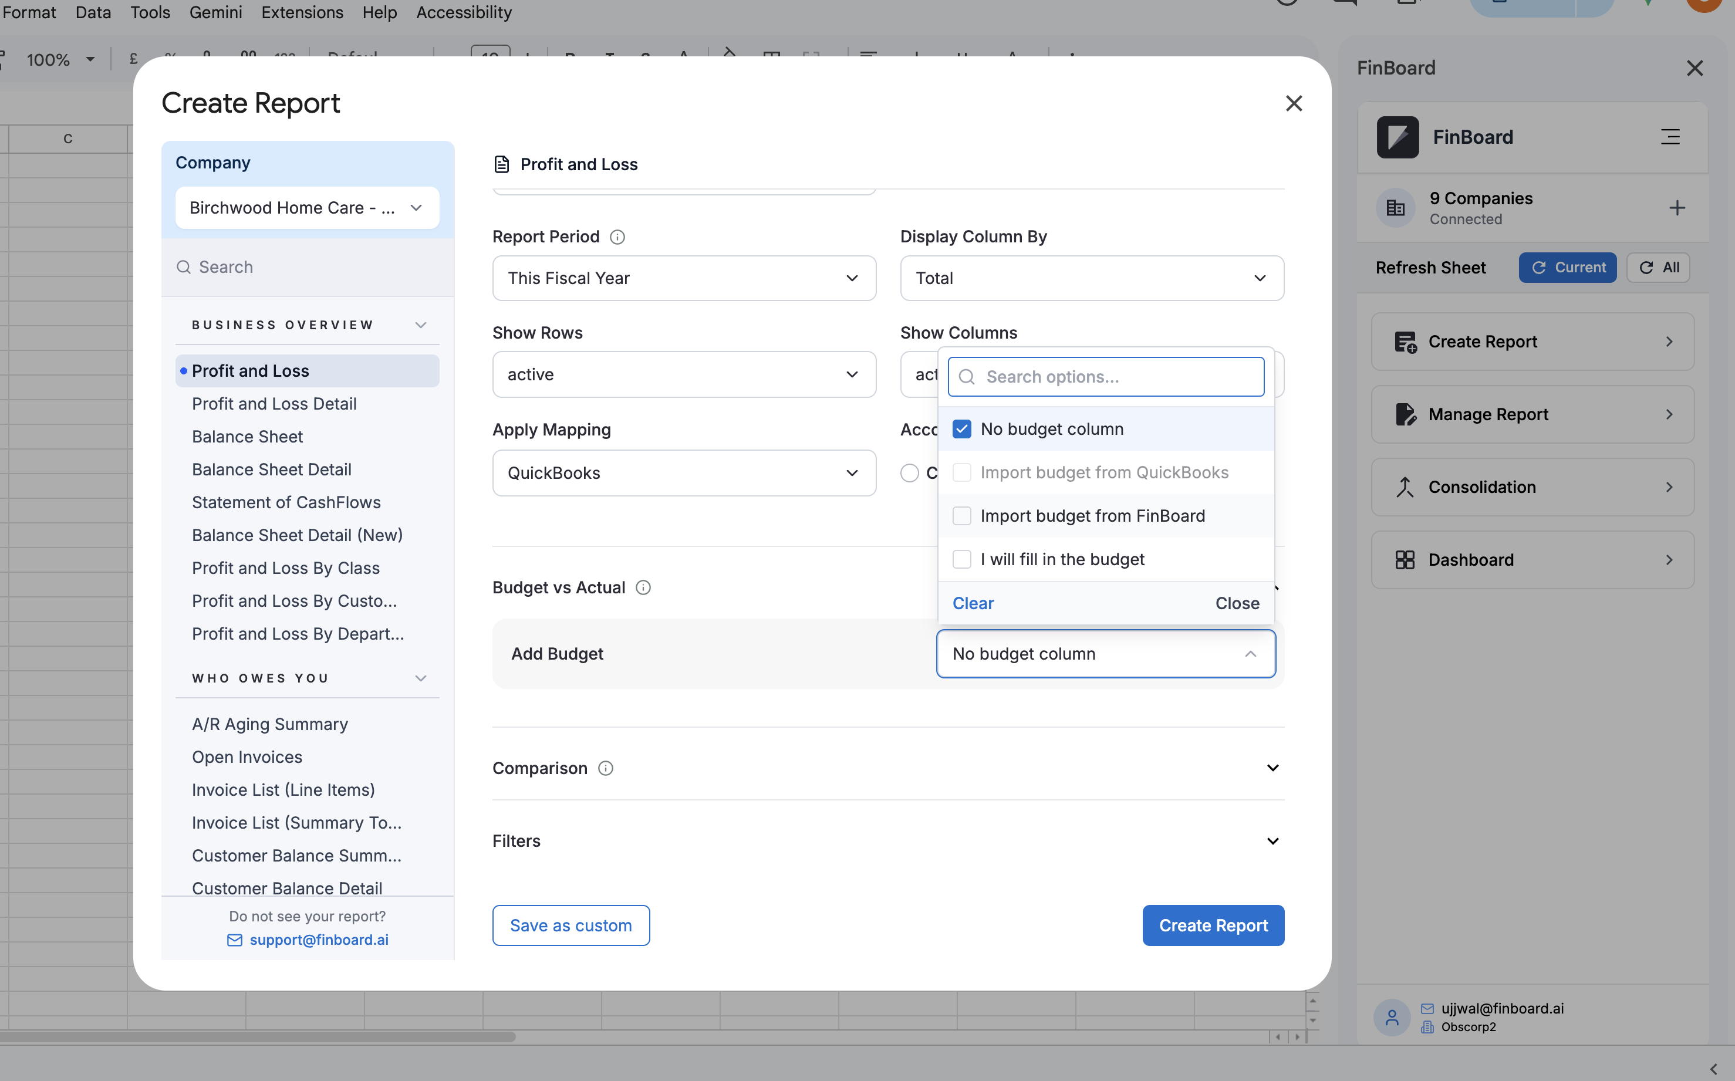
Task: Click the 9 Companies building icon
Action: (x=1395, y=208)
